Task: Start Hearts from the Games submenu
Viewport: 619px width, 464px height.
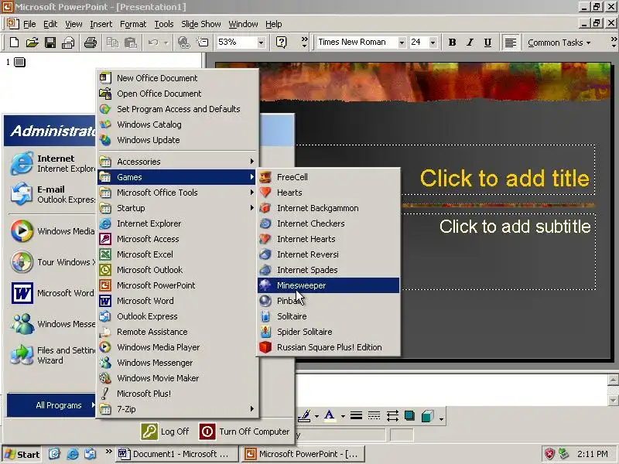Action: (x=328, y=193)
